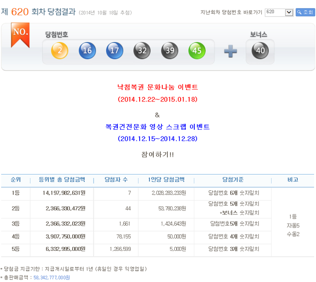This screenshot has height=282, width=316.
Task: Click the 1인당 당첨금액 column header
Action: click(x=166, y=180)
